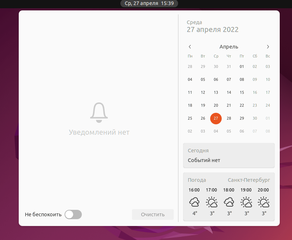Click the Апрель month label

click(x=229, y=47)
